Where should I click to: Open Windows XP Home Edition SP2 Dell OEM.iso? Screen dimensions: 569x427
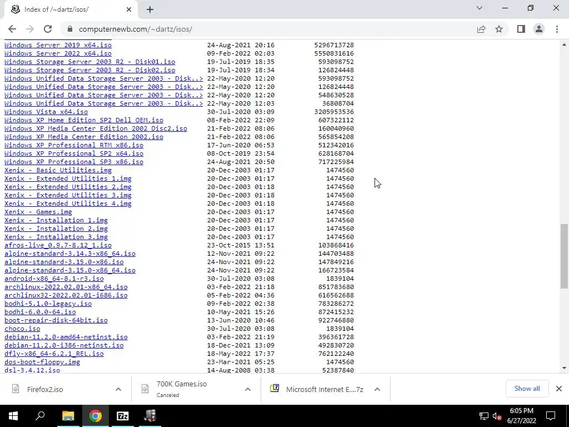coord(84,120)
